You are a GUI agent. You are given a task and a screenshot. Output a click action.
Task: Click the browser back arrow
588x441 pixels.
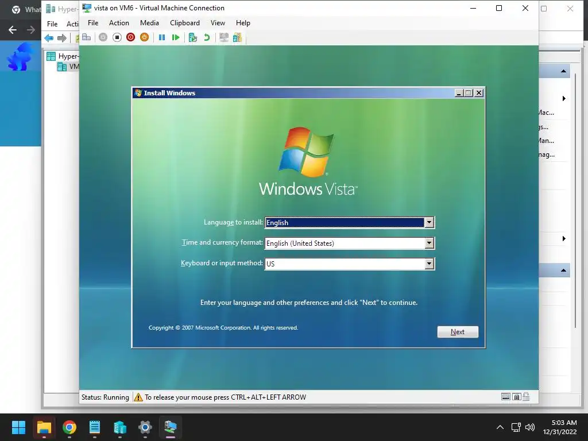click(x=13, y=30)
